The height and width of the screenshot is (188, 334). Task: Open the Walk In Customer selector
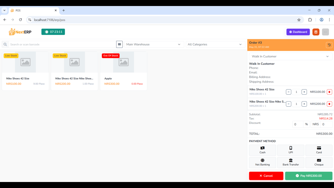pos(290,56)
